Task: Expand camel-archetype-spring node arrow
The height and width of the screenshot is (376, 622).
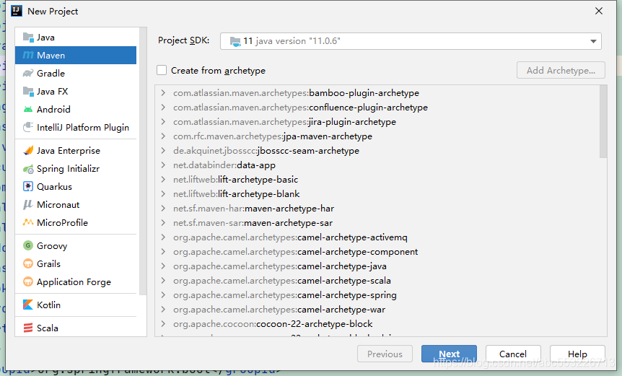Action: click(163, 295)
